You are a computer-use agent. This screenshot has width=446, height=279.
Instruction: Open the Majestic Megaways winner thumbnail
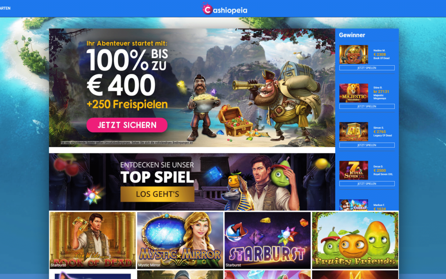[353, 93]
